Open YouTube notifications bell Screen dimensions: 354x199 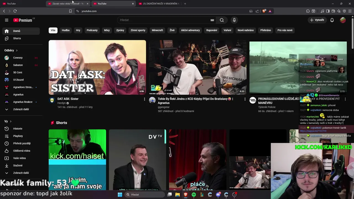(332, 20)
